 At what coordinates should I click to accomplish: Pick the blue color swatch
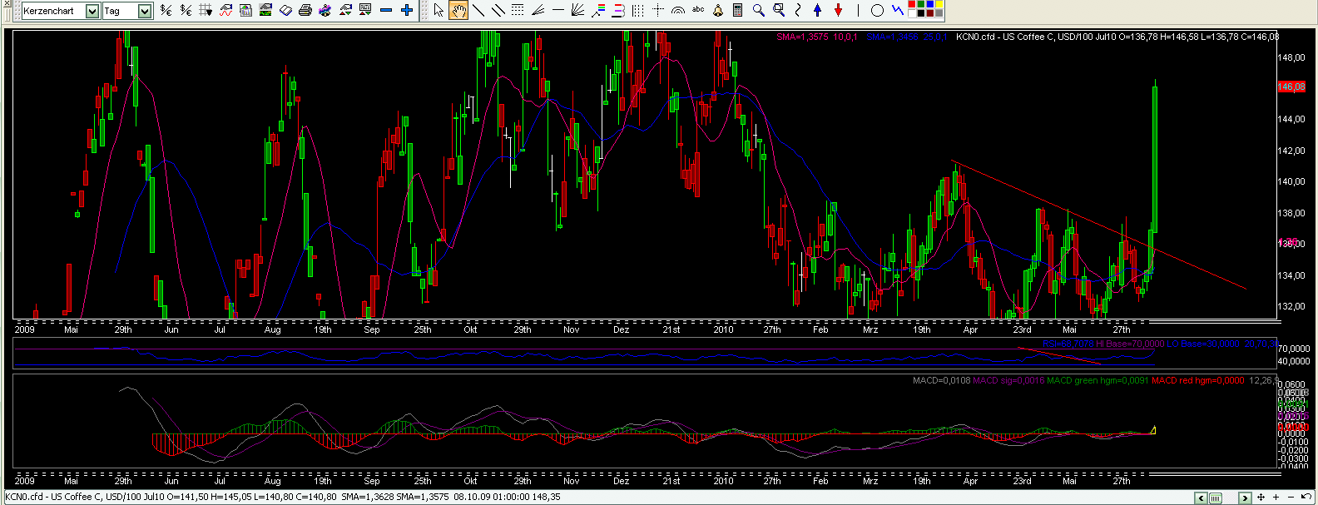coord(930,4)
